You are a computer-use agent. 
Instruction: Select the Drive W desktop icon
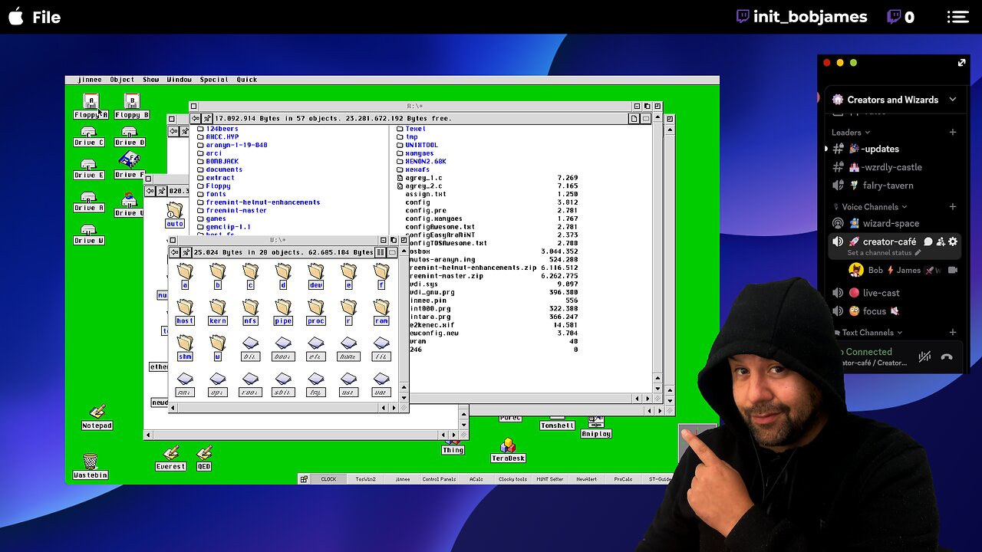click(x=89, y=235)
